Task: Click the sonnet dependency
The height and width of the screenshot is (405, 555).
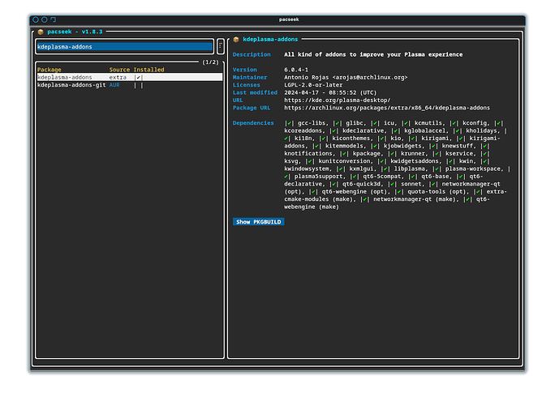Action: click(x=411, y=184)
